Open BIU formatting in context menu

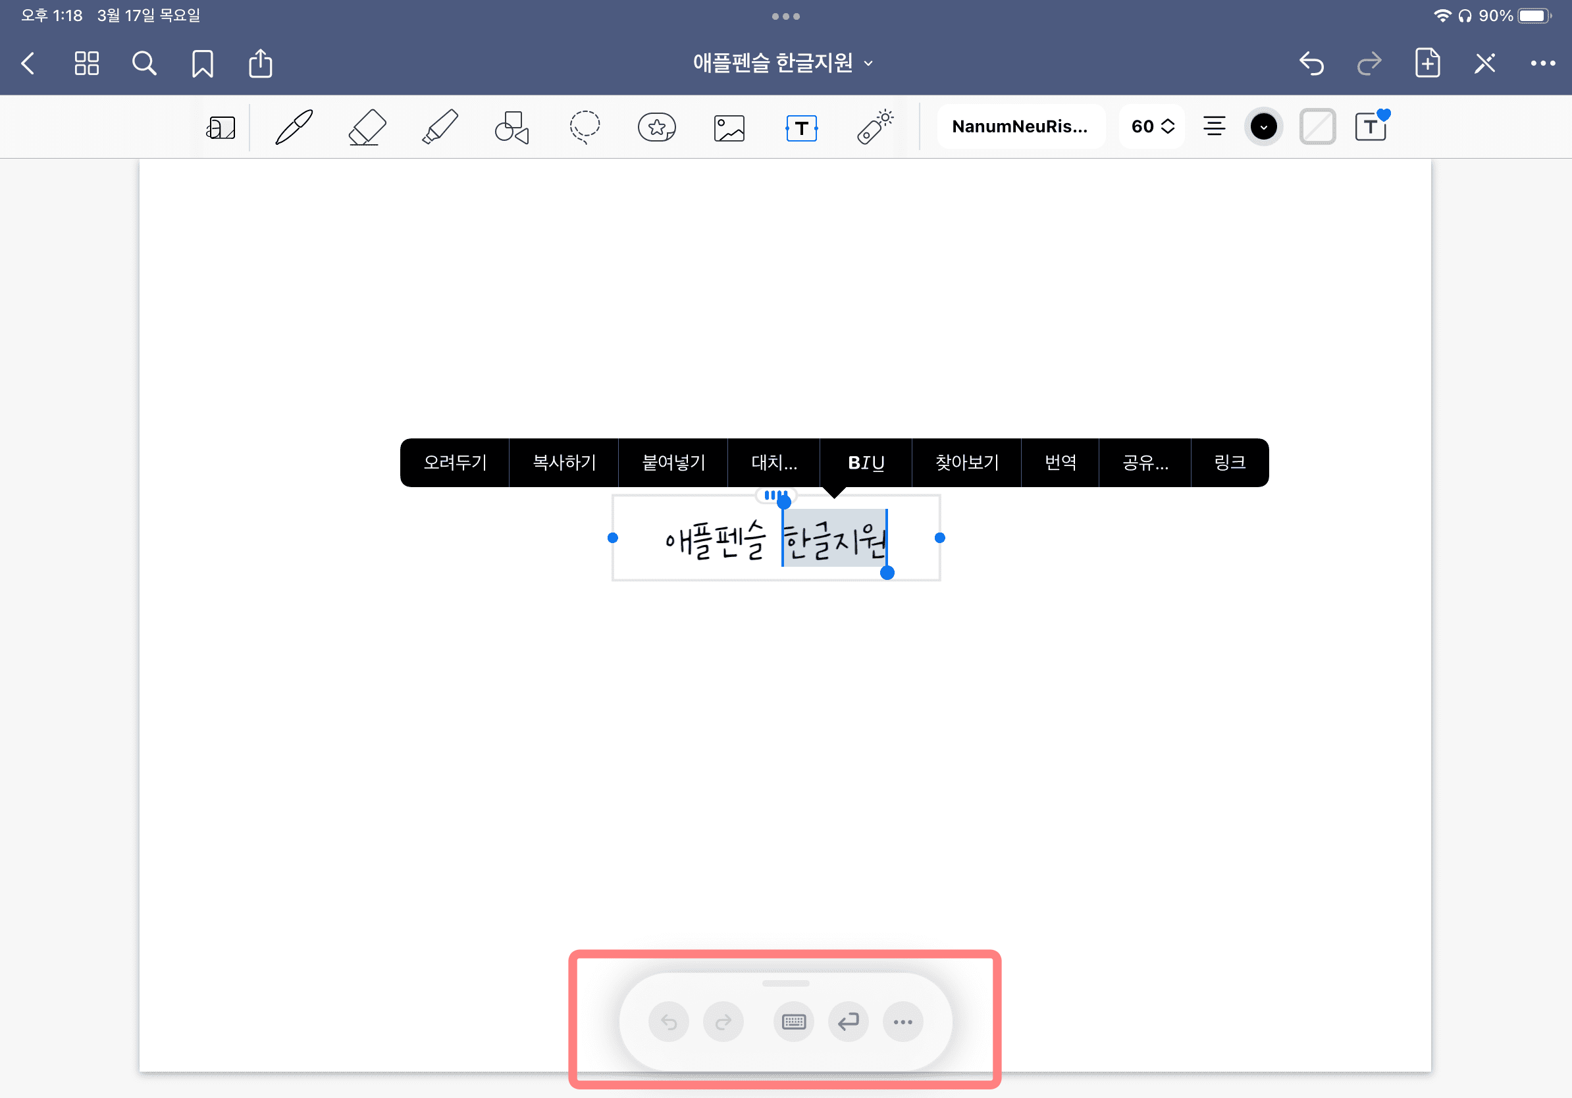click(866, 463)
